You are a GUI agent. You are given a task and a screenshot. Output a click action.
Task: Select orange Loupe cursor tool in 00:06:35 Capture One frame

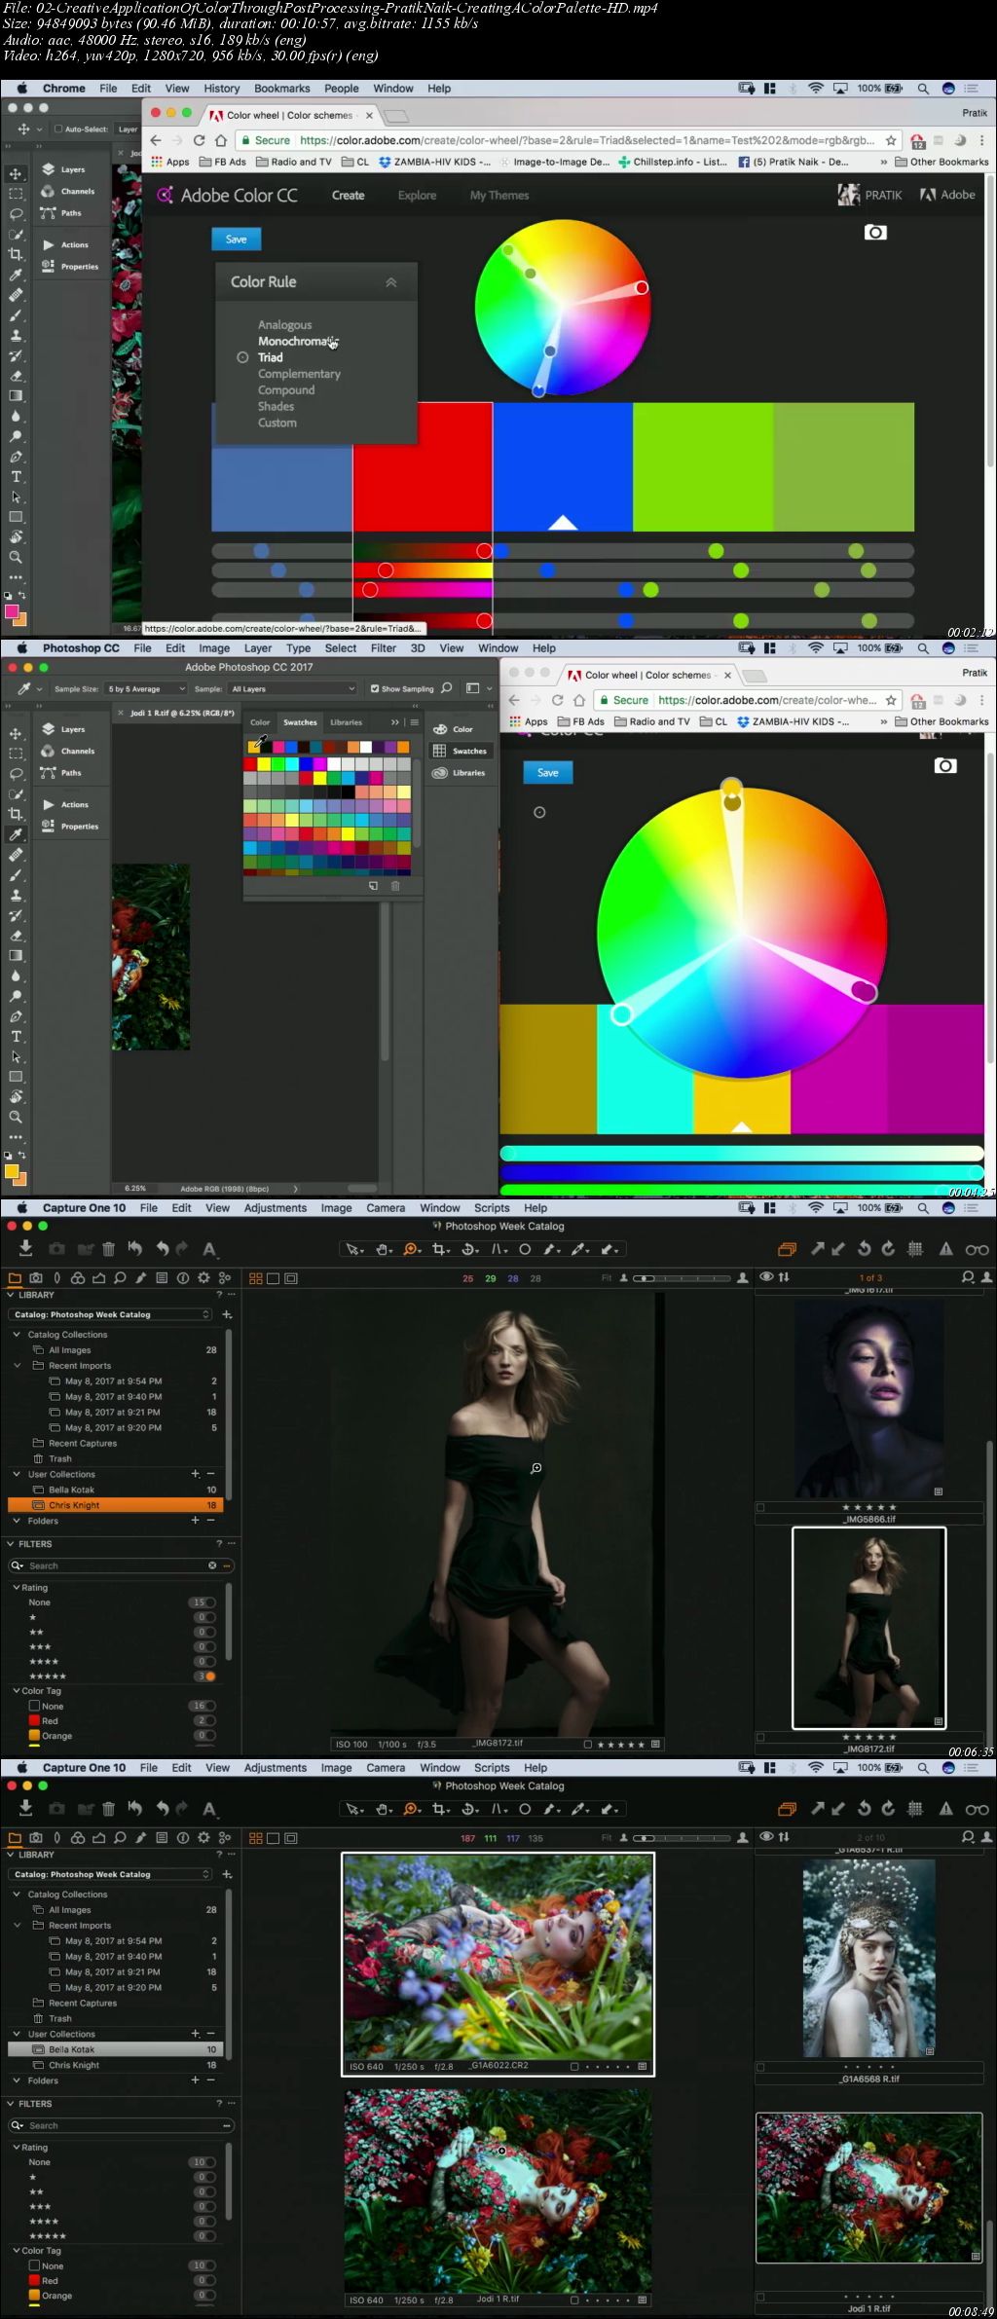click(411, 1249)
